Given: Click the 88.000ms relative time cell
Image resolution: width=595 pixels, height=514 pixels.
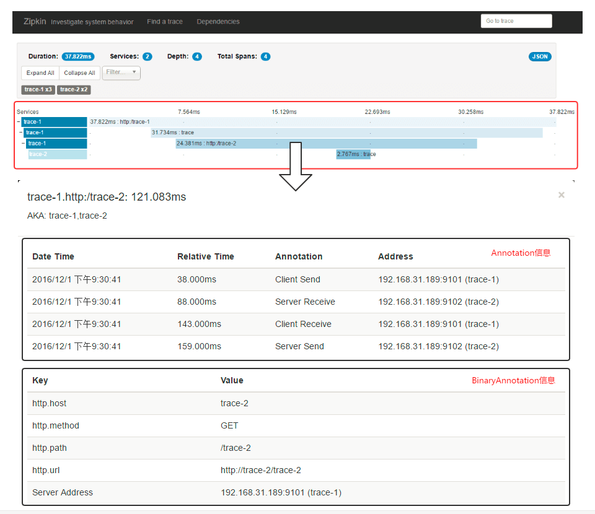Looking at the screenshot, I should click(x=196, y=302).
